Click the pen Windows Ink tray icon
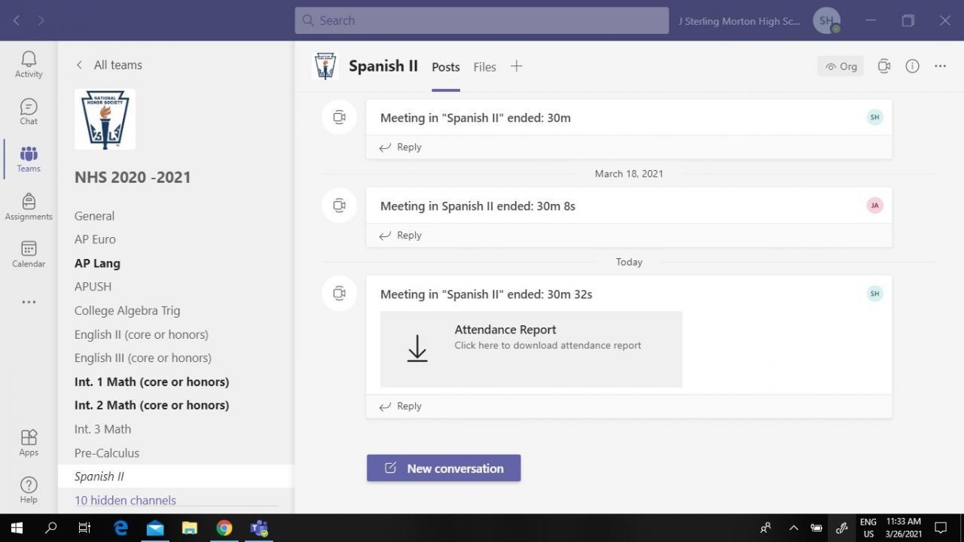The height and width of the screenshot is (542, 964). pyautogui.click(x=842, y=528)
